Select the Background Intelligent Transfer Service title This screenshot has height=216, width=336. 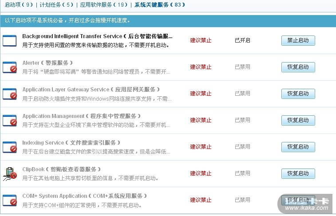click(x=97, y=36)
